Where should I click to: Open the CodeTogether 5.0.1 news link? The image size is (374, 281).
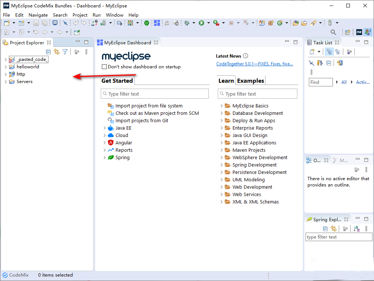tap(255, 64)
